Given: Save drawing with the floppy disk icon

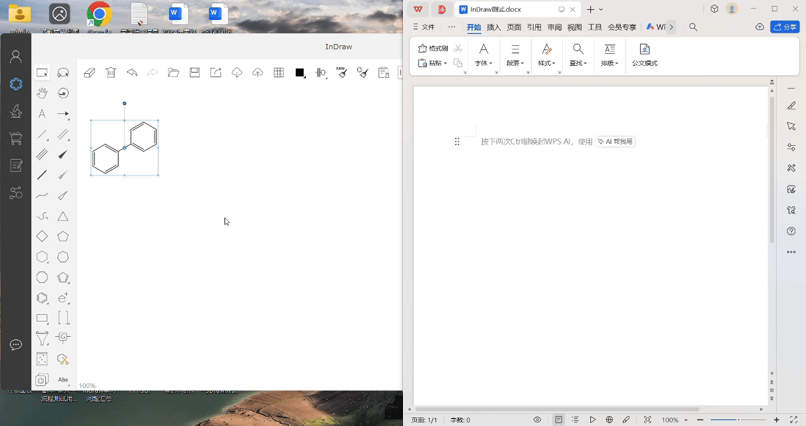Looking at the screenshot, I should [x=195, y=73].
